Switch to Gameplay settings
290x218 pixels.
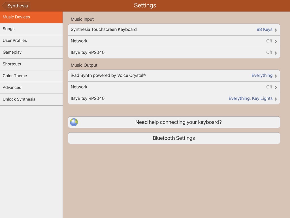(x=31, y=53)
